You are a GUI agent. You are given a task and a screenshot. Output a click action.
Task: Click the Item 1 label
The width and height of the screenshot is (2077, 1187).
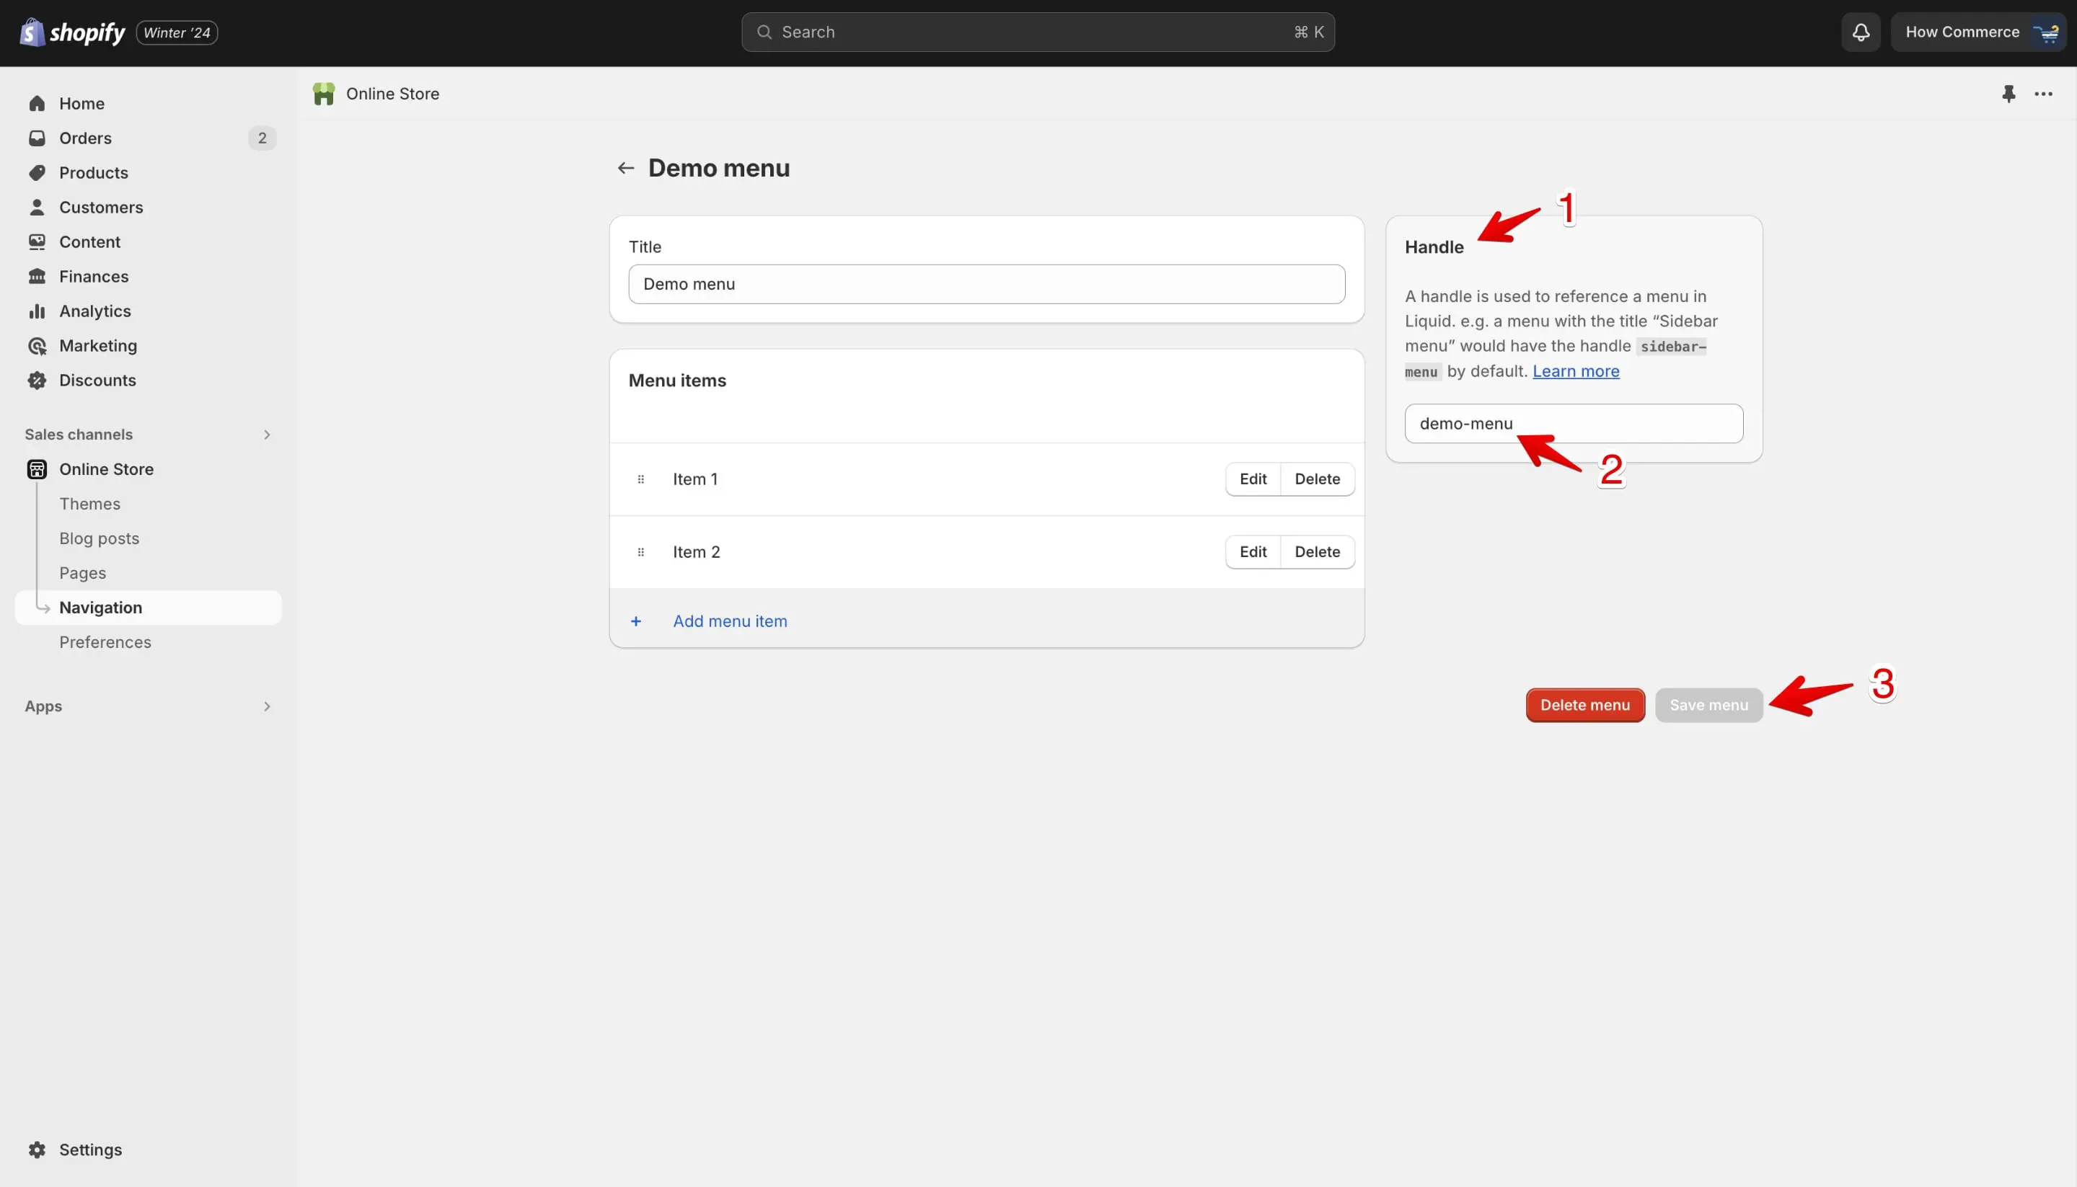[695, 479]
